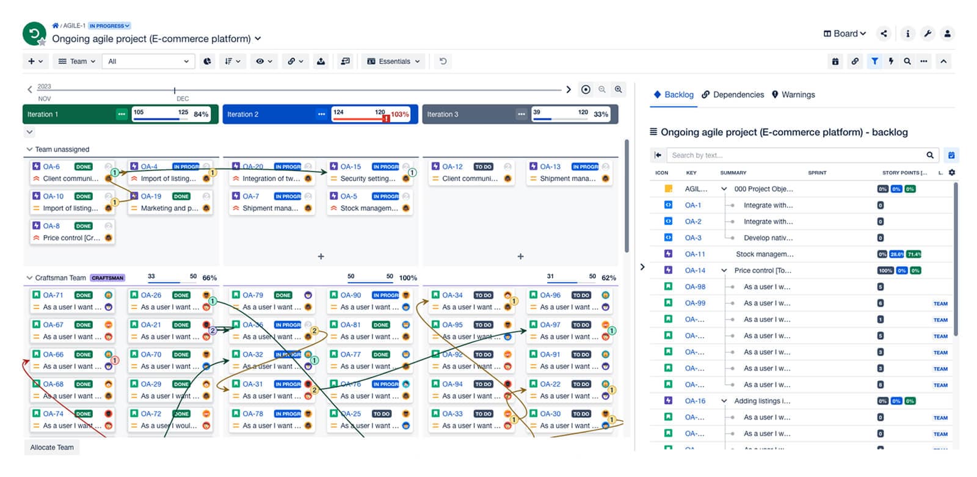This screenshot has height=477, width=977.
Task: Collapse all swimlanes chevron under Iteration 1
Action: [29, 132]
